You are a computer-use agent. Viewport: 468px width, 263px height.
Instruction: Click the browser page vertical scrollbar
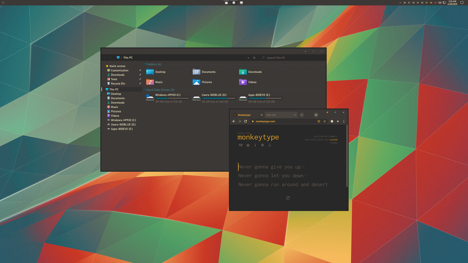click(x=347, y=156)
